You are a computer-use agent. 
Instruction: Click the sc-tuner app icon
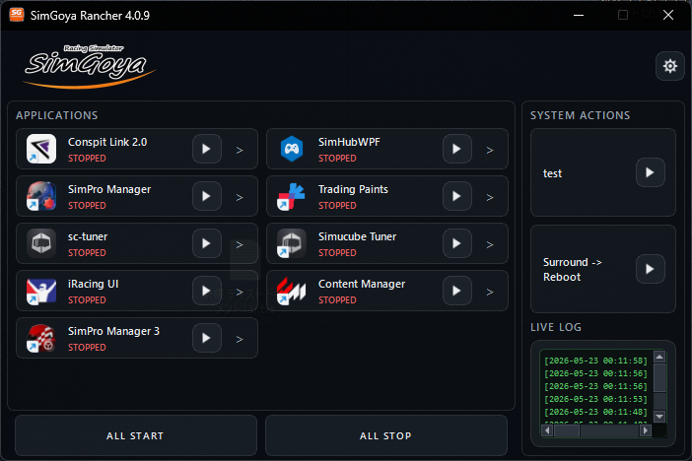(41, 243)
